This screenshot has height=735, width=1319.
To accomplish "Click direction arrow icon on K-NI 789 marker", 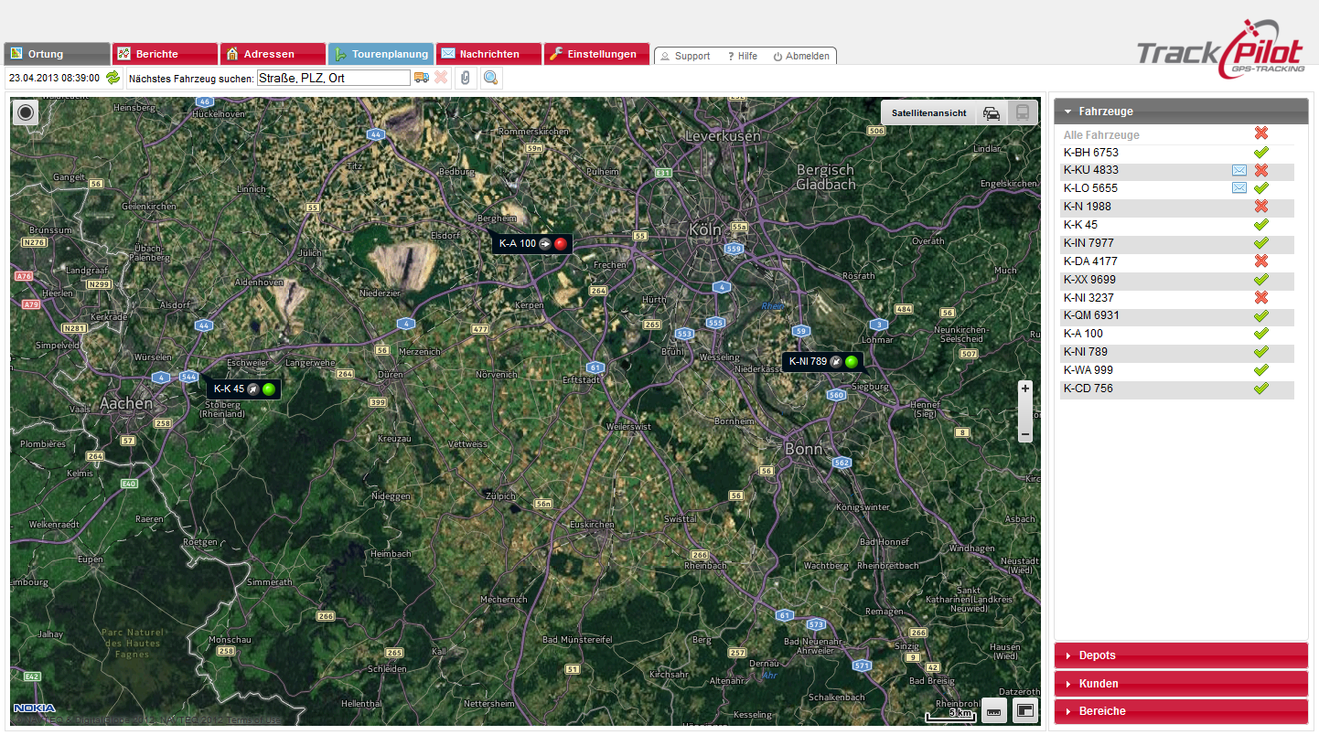I will (836, 362).
